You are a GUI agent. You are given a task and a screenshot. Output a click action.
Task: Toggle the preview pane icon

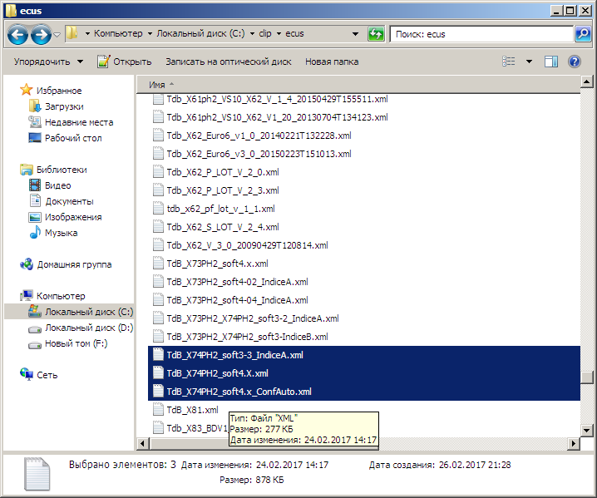(x=551, y=62)
